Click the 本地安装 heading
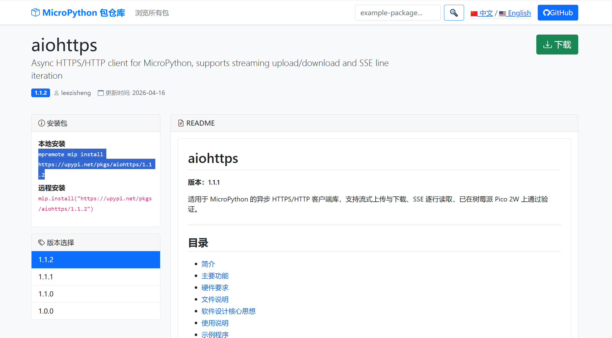The image size is (612, 338). [x=52, y=144]
